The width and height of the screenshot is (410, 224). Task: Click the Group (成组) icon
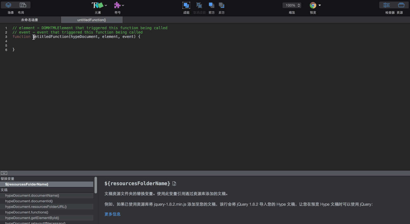click(186, 5)
